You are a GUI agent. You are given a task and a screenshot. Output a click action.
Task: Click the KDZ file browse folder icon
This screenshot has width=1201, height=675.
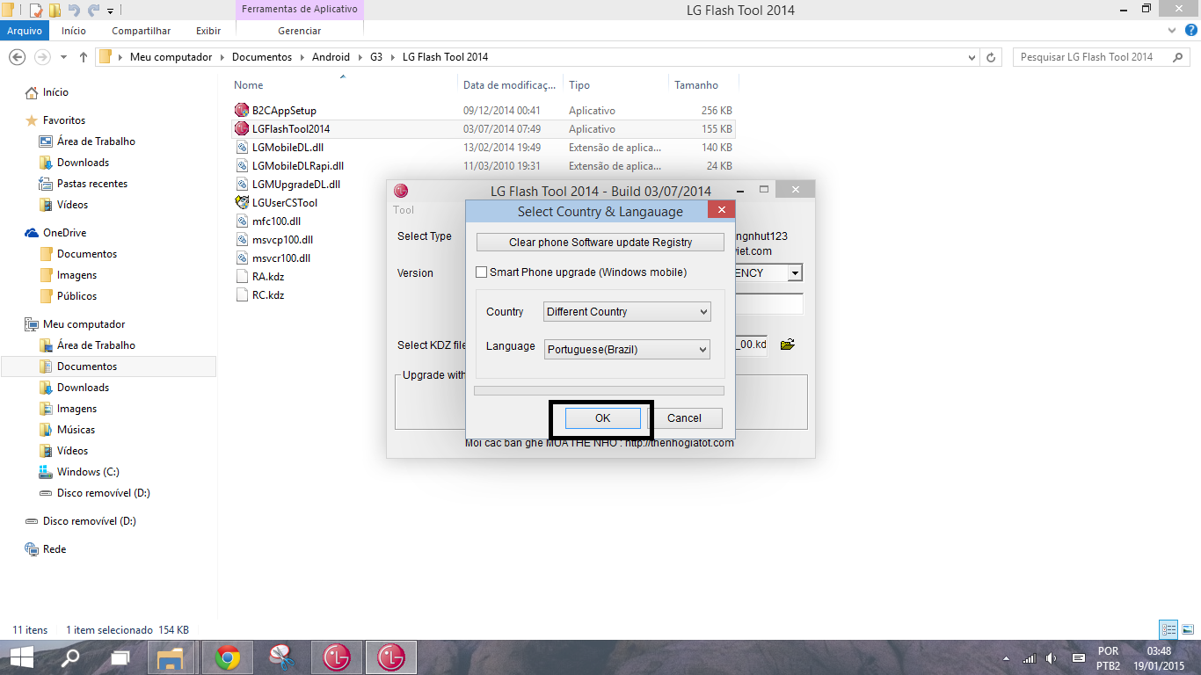click(x=788, y=345)
